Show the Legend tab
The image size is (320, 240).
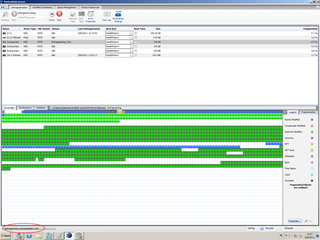[292, 112]
